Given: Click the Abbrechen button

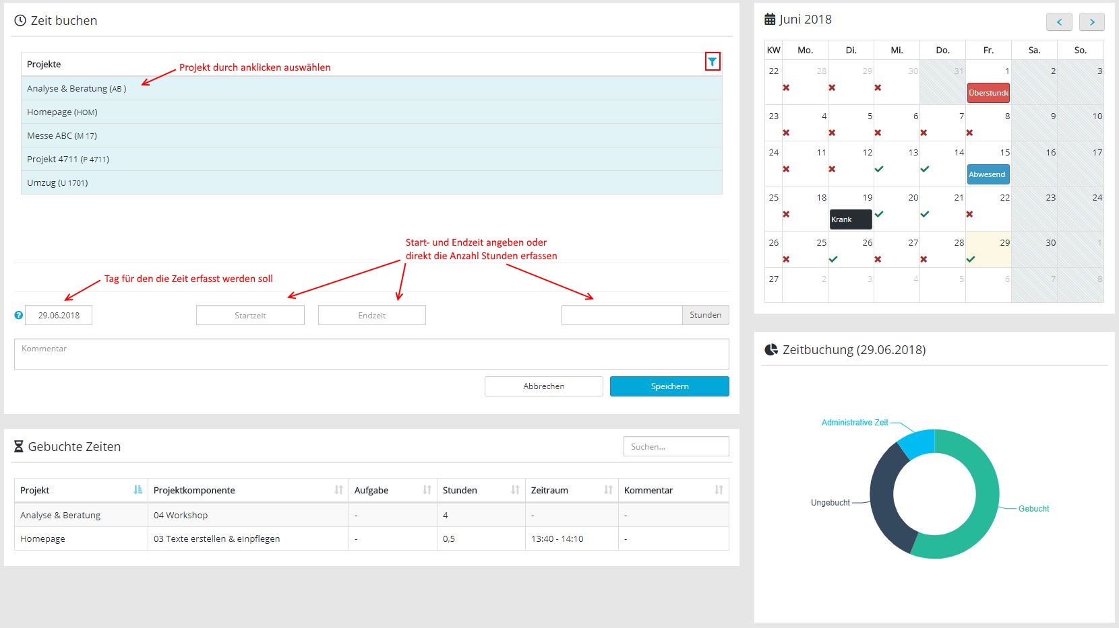Looking at the screenshot, I should [543, 386].
